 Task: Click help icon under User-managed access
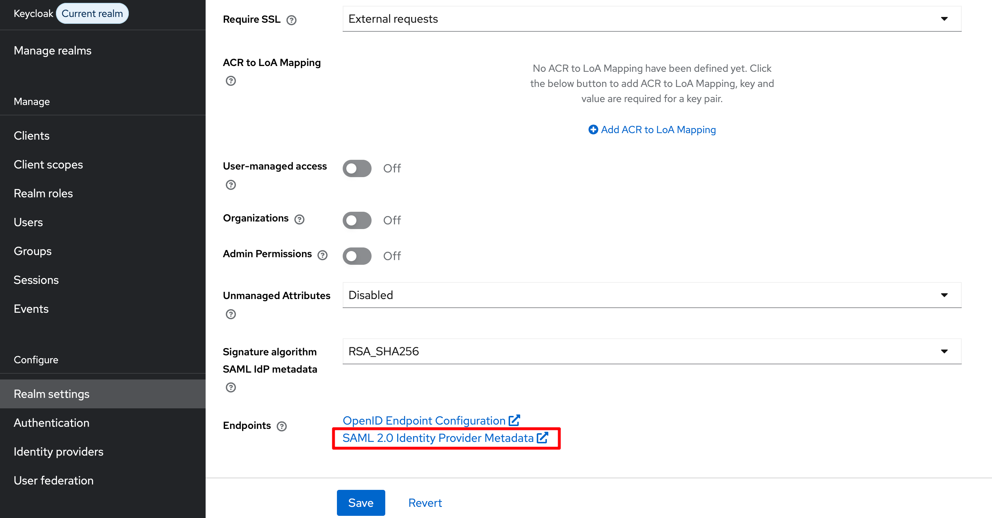pyautogui.click(x=231, y=185)
